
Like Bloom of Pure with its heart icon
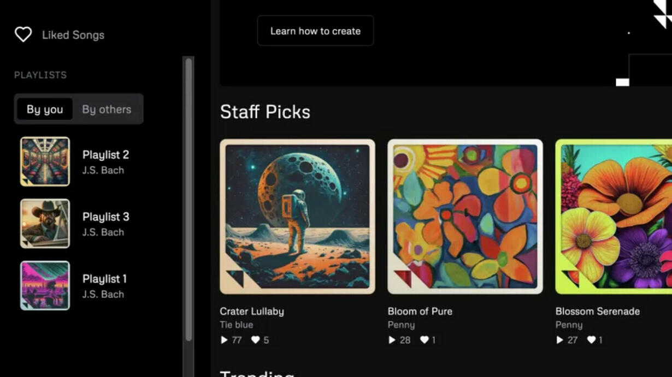pyautogui.click(x=424, y=340)
